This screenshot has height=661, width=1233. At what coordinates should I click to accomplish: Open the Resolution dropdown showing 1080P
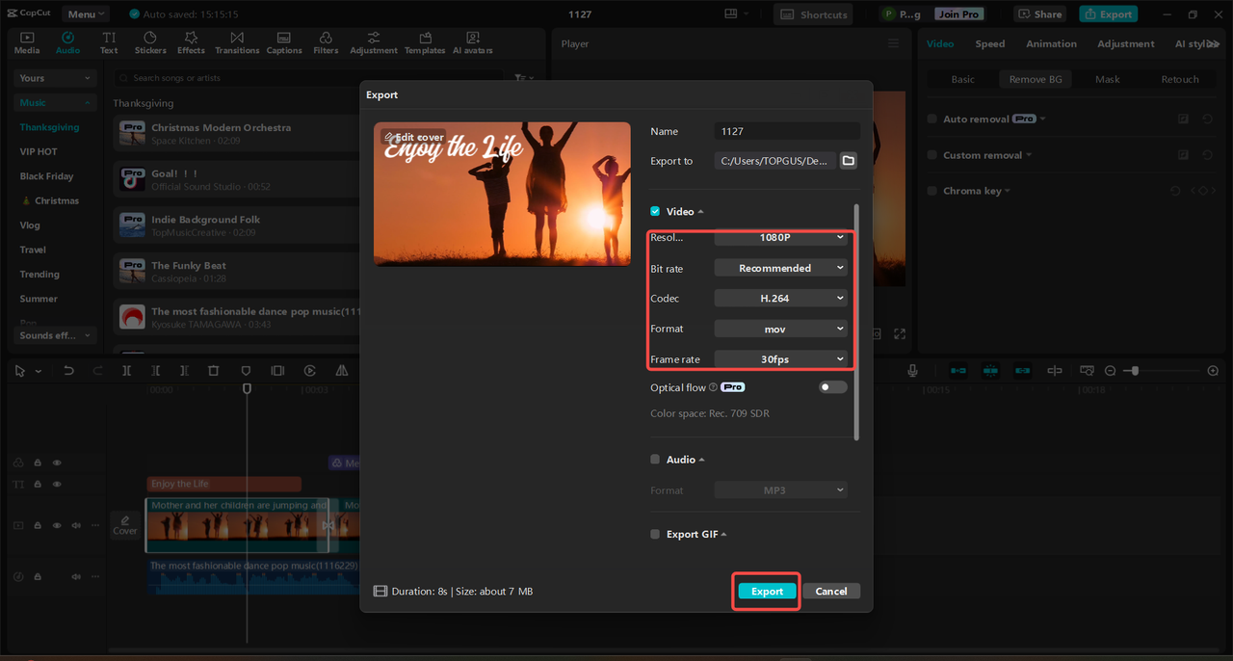click(780, 237)
